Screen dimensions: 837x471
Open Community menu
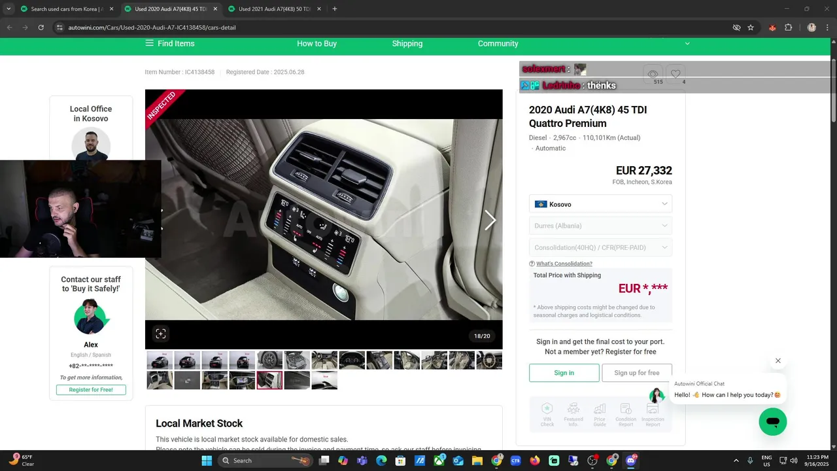498,43
